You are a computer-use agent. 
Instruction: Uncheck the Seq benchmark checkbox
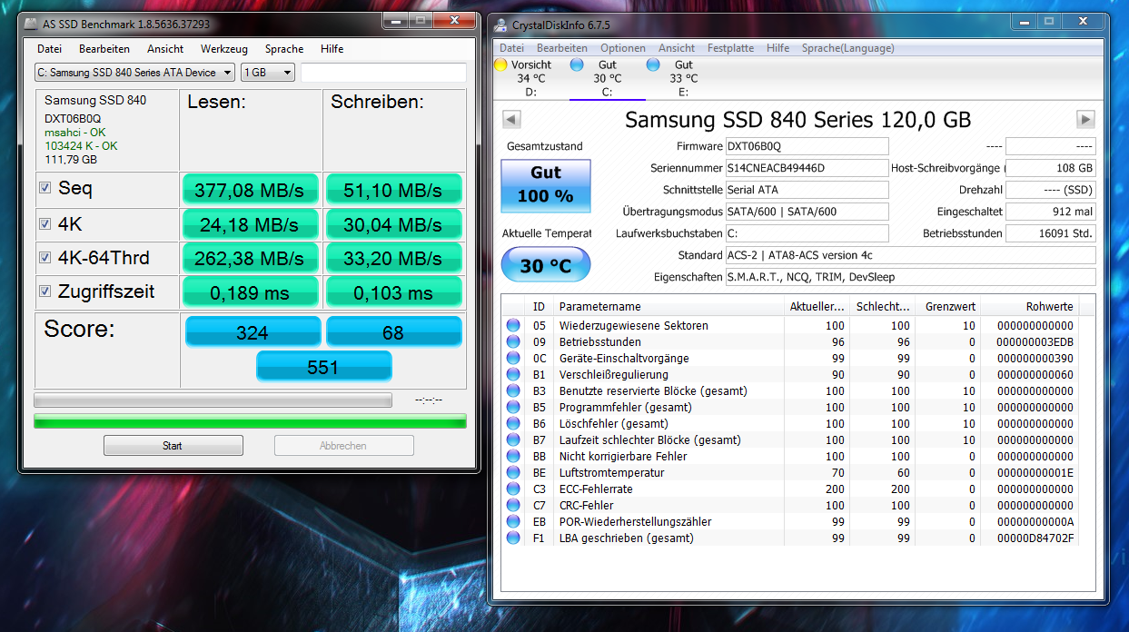click(45, 188)
